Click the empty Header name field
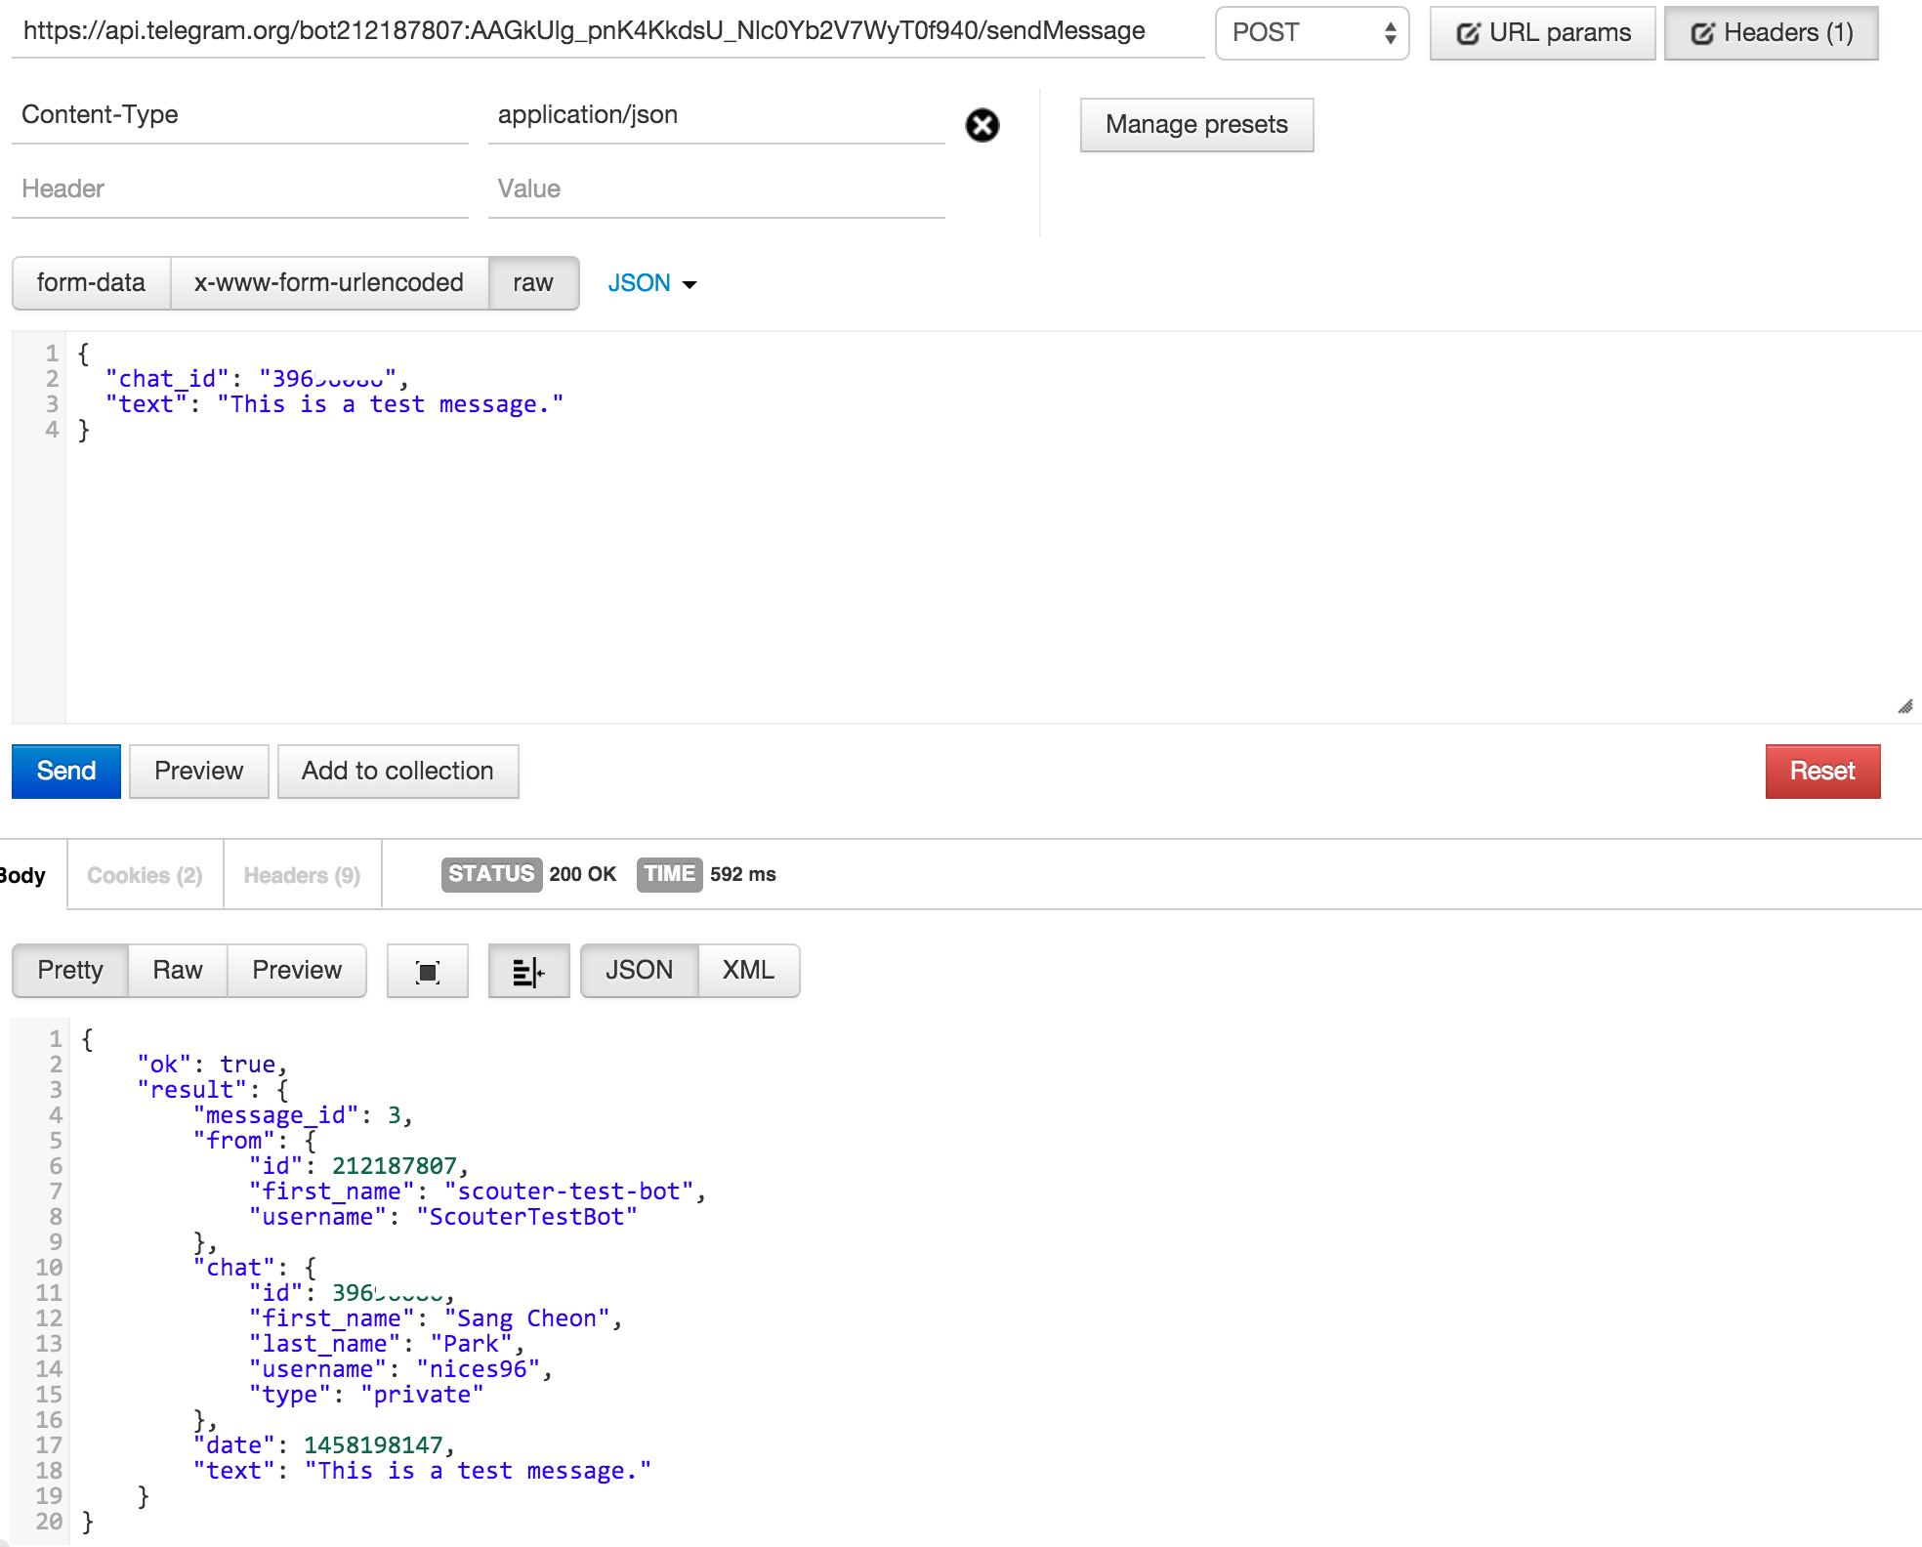Screen dimensions: 1922x1547 pyautogui.click(x=239, y=189)
